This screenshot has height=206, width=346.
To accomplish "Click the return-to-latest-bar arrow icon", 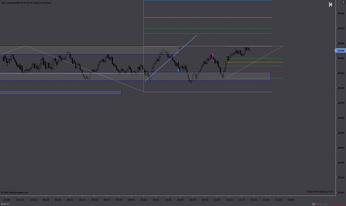I will [330, 4].
